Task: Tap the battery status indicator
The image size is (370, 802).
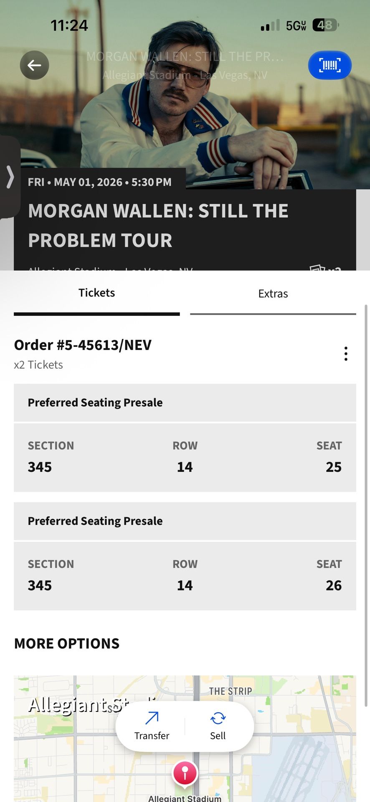Action: (x=325, y=25)
